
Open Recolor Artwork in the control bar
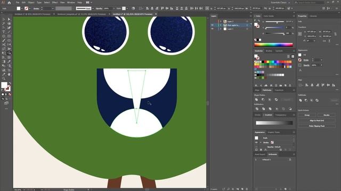[x=133, y=8]
